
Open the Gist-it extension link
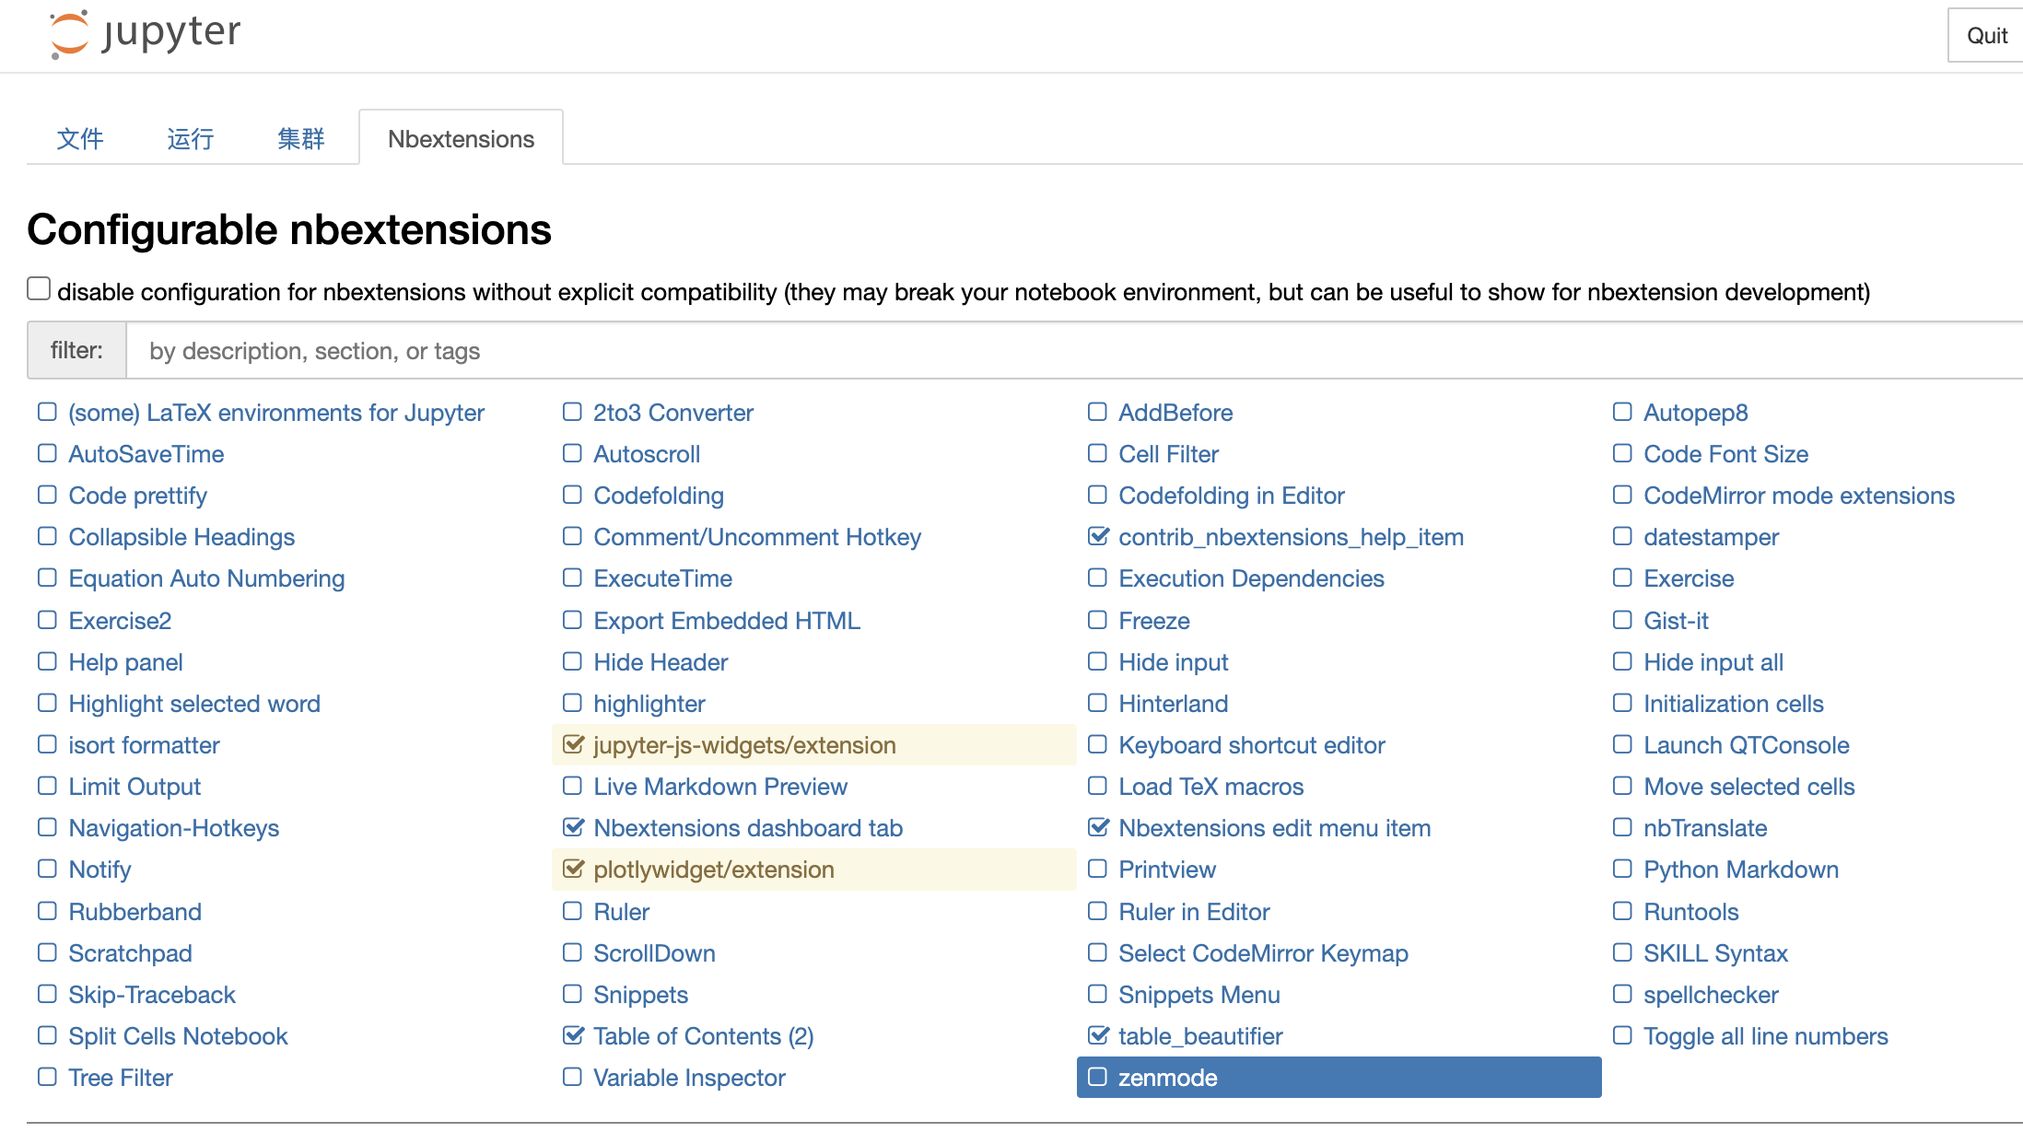pyautogui.click(x=1676, y=621)
